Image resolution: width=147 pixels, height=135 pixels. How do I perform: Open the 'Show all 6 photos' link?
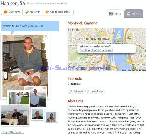tap(12, 132)
